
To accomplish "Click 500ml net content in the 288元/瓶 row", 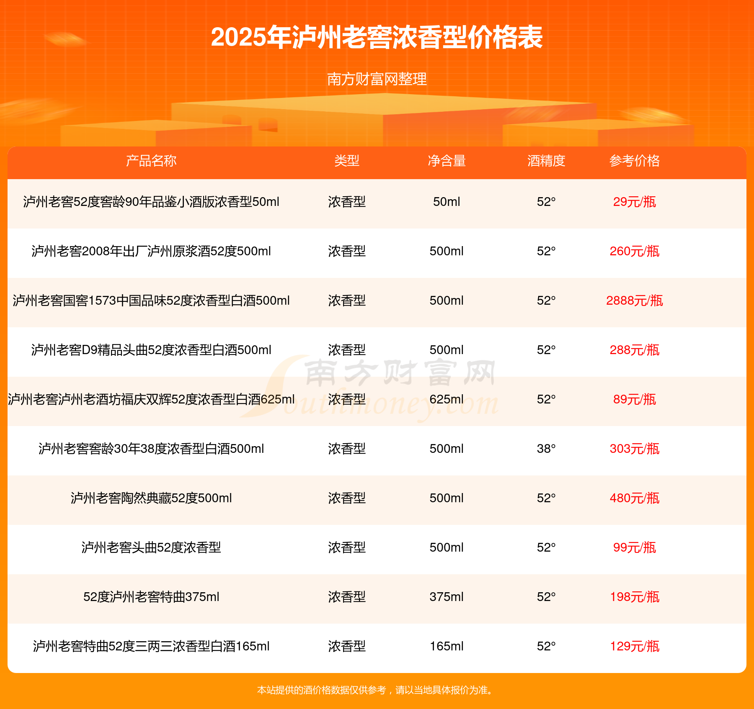I will [x=447, y=350].
